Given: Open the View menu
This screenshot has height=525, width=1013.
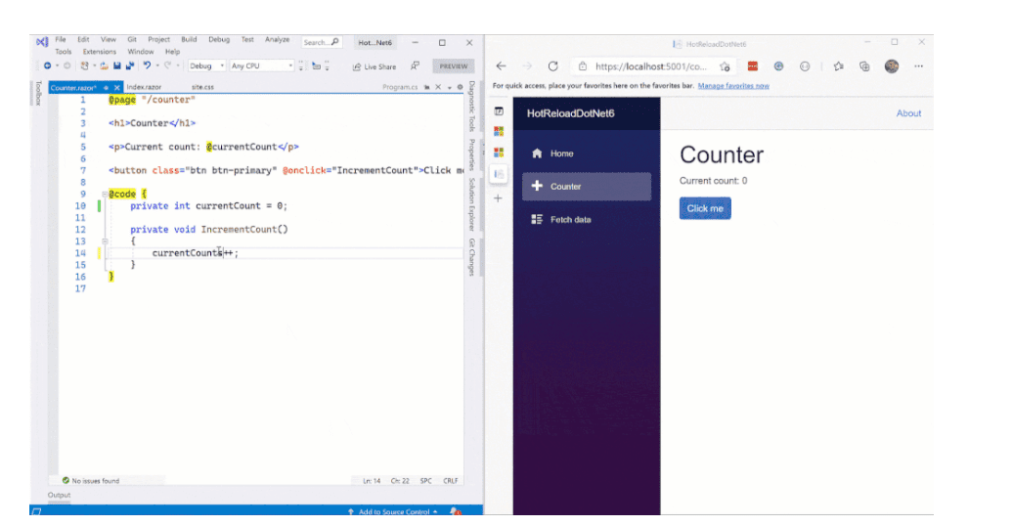Looking at the screenshot, I should coord(109,39).
